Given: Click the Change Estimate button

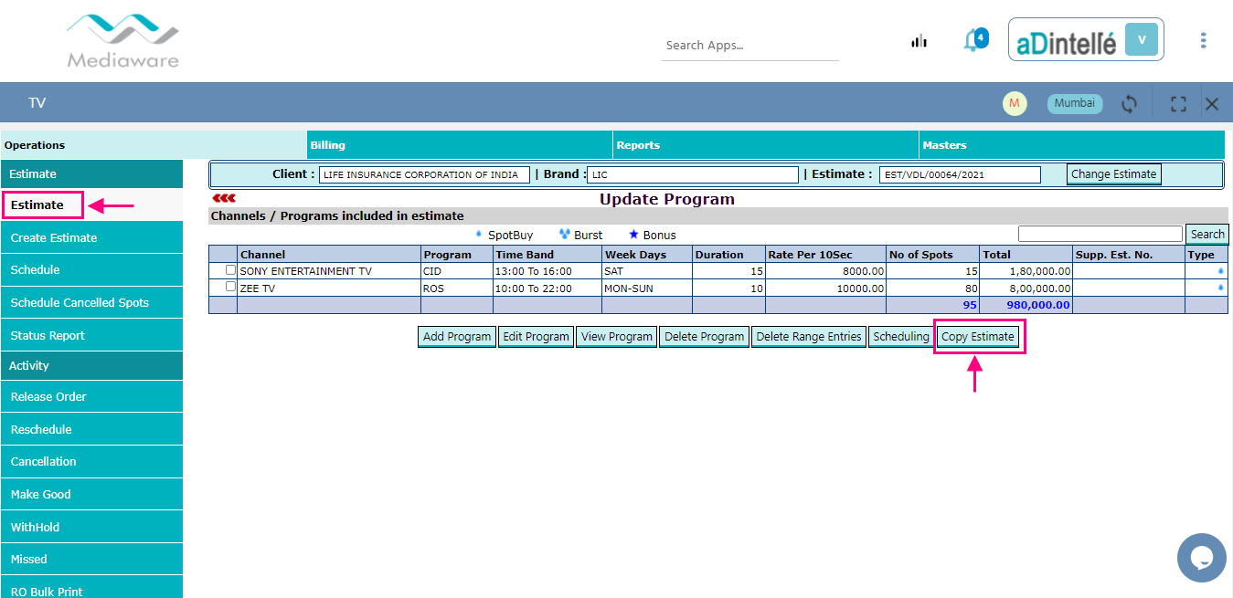Looking at the screenshot, I should point(1114,174).
